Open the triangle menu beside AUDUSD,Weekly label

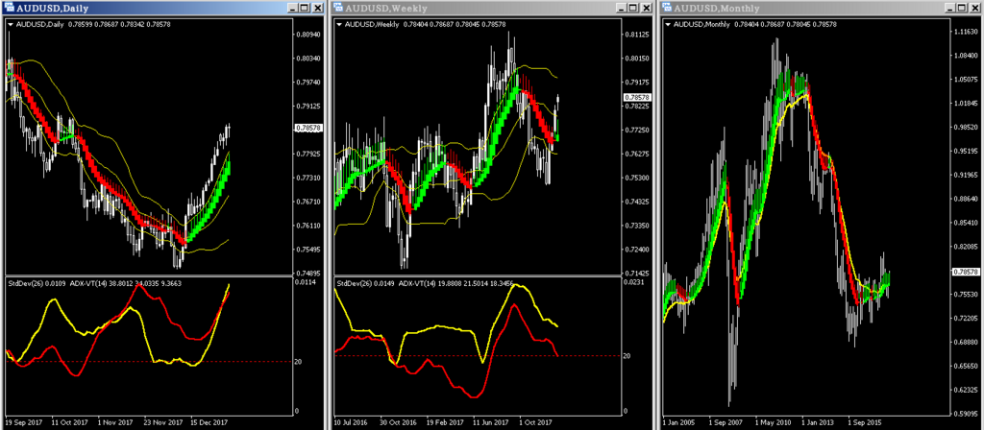coord(339,24)
